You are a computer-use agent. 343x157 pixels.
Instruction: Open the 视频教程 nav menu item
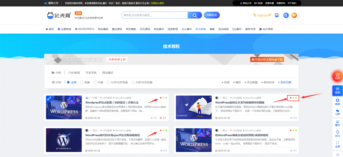pyautogui.click(x=173, y=29)
